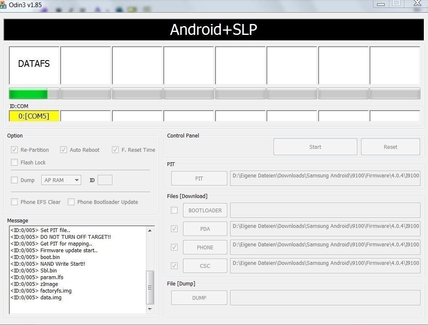
Task: Click the PDA file button
Action: (205, 229)
